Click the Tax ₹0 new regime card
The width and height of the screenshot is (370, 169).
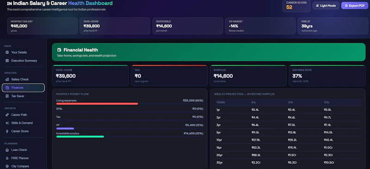click(169, 76)
